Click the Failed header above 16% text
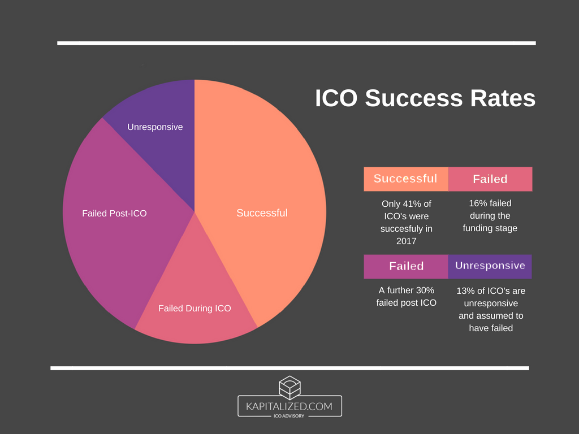579x434 pixels. click(490, 179)
